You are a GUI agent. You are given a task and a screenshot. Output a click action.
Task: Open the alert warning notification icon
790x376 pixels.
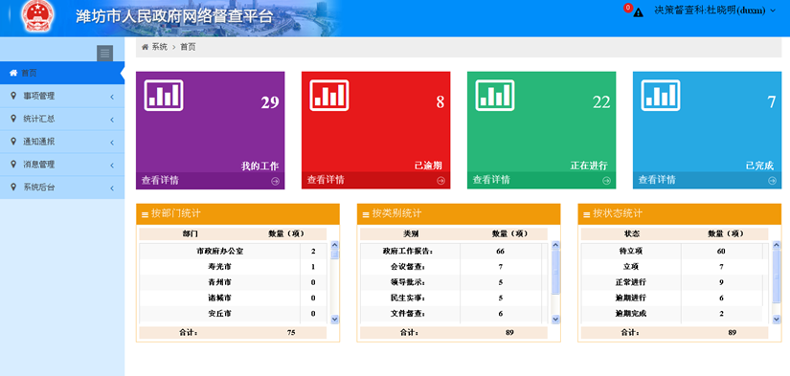point(639,12)
